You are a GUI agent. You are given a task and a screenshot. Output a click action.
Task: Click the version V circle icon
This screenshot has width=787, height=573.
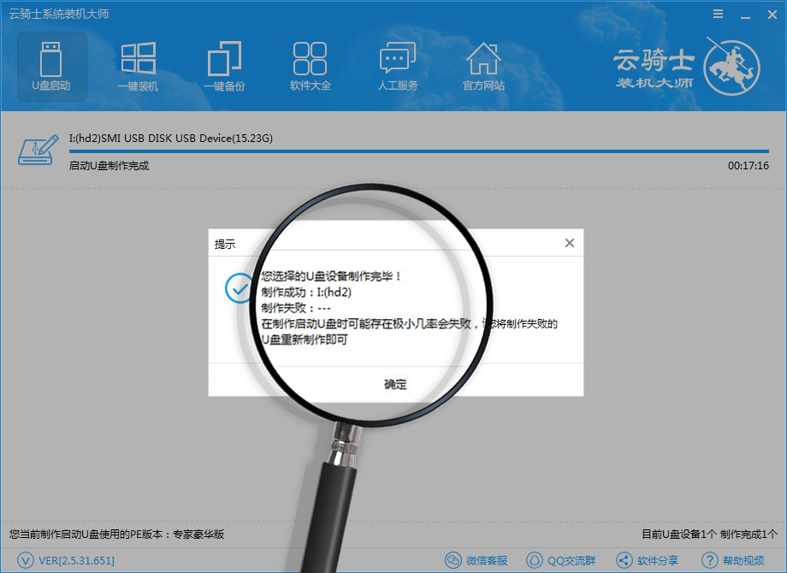[x=26, y=560]
